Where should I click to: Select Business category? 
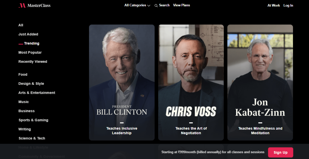pyautogui.click(x=27, y=111)
